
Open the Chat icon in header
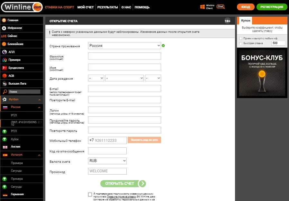click(221, 7)
